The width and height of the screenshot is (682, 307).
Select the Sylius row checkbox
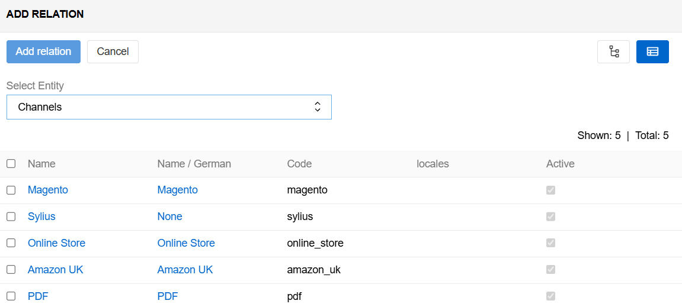tap(11, 216)
